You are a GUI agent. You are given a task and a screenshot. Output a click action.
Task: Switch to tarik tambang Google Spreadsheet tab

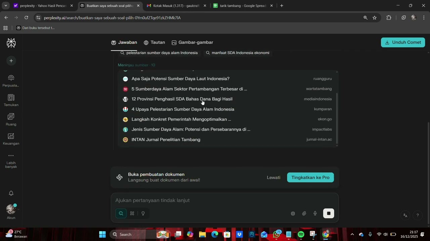pyautogui.click(x=243, y=6)
